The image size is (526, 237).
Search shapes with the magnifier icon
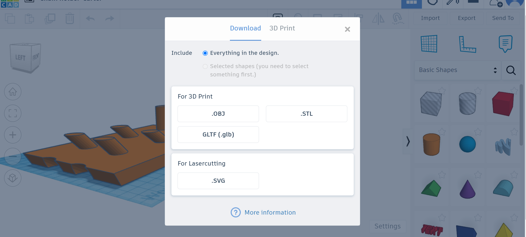coord(511,70)
